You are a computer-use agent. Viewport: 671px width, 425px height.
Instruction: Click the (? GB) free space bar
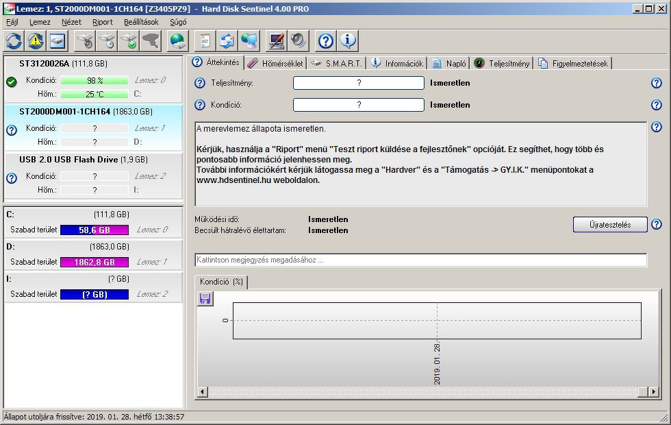pyautogui.click(x=94, y=294)
